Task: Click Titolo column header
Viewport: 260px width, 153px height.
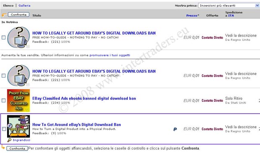Action: click(x=36, y=16)
